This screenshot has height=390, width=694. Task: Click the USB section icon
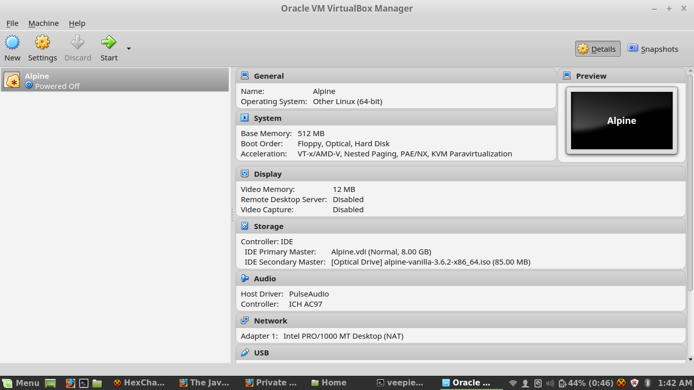tap(245, 352)
